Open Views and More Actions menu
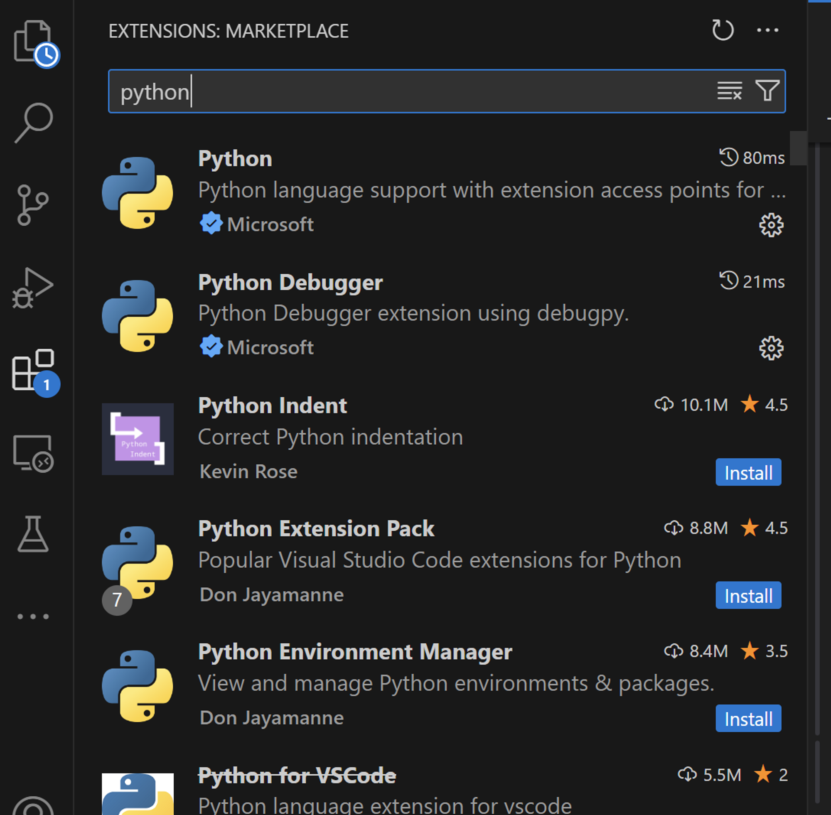 tap(767, 30)
